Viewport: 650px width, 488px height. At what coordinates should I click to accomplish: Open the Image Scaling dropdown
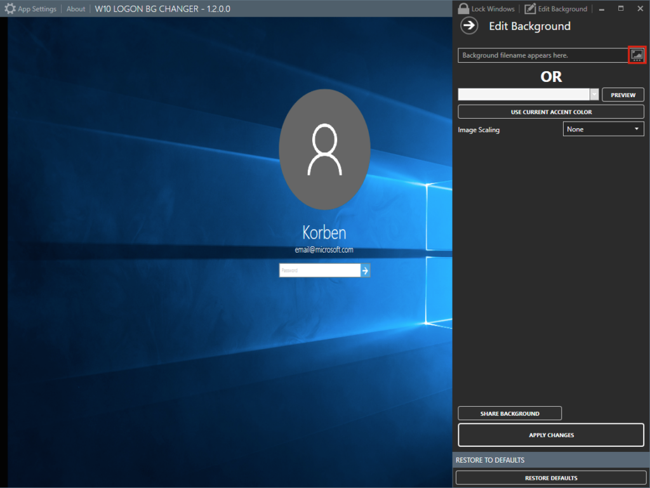coord(603,129)
